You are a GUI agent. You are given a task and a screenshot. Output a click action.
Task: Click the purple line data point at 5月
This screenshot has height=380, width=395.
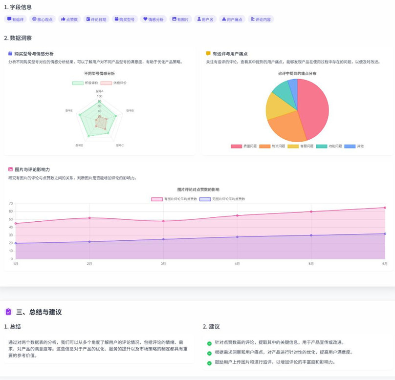[x=311, y=235]
